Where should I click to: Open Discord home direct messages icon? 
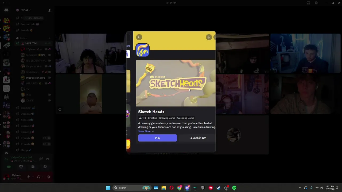coord(6,10)
